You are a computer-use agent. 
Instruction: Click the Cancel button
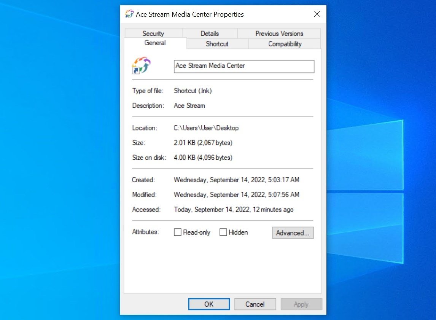point(255,304)
